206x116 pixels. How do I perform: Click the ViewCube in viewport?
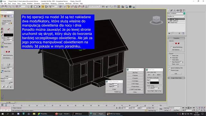coord(156,20)
